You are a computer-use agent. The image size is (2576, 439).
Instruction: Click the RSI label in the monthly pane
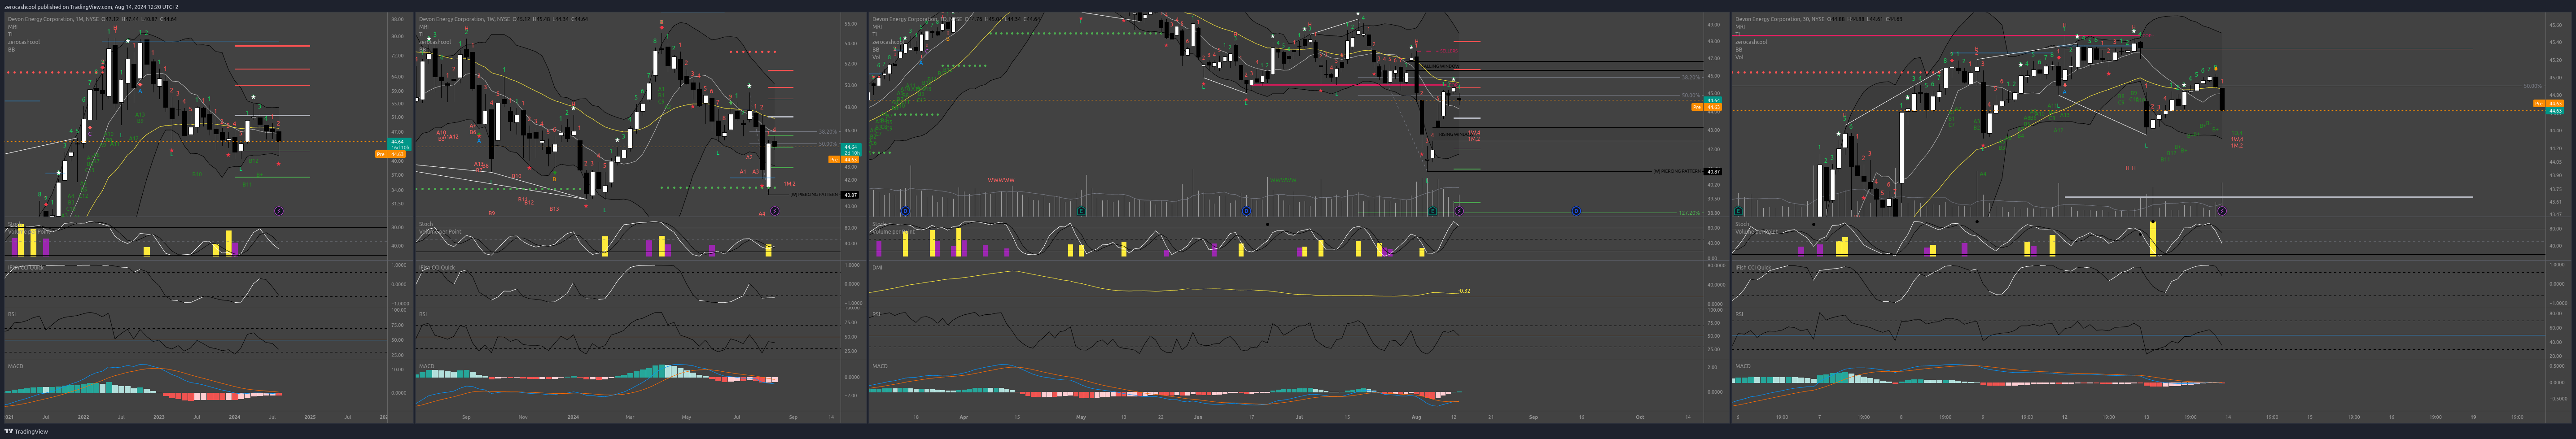click(11, 314)
